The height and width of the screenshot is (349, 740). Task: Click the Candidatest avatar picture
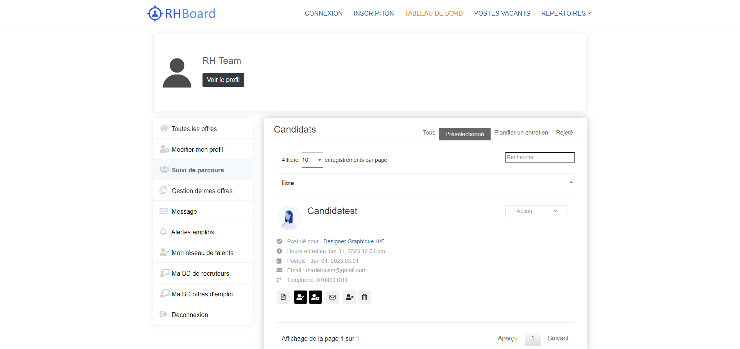tap(289, 218)
